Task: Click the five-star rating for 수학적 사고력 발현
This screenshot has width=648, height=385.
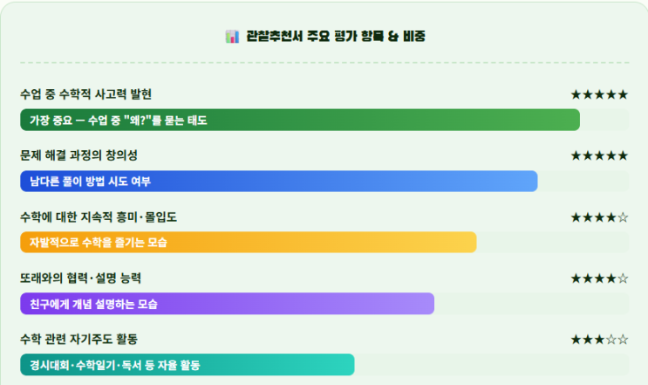Action: pyautogui.click(x=599, y=94)
